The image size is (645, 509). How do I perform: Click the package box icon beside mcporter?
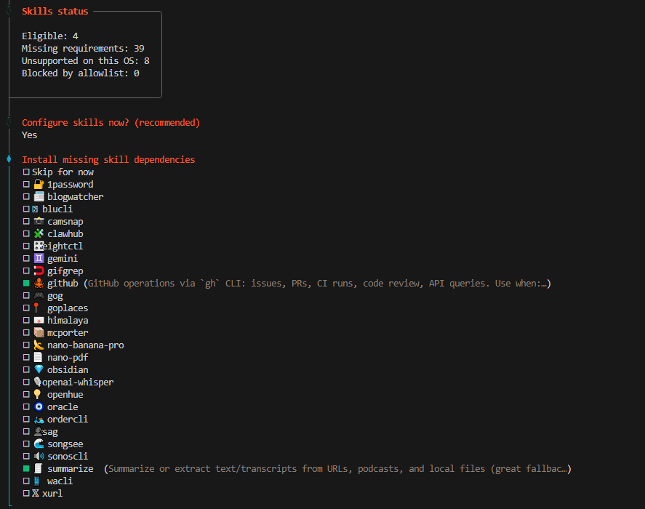click(x=39, y=332)
